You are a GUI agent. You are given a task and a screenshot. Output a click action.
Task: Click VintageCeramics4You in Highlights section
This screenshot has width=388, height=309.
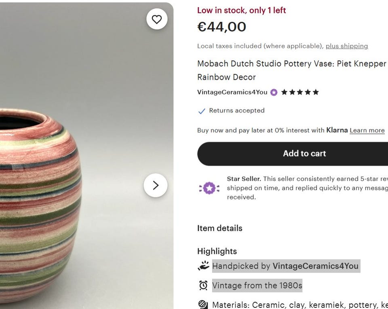click(315, 266)
